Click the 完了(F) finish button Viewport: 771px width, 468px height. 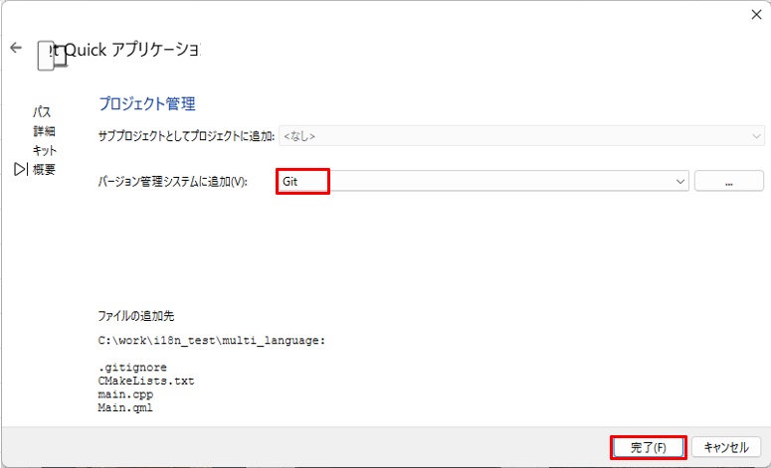648,448
